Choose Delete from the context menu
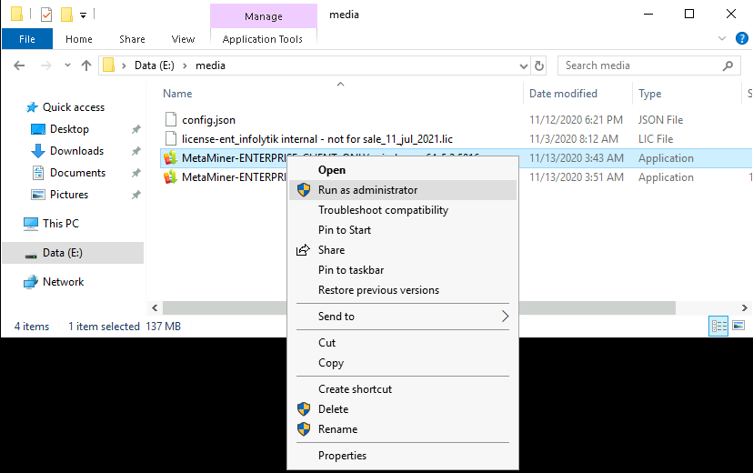The height and width of the screenshot is (473, 753). click(x=403, y=409)
